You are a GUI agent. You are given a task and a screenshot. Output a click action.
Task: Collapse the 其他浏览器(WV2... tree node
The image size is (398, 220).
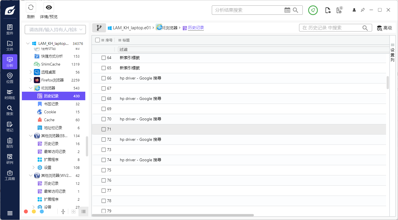click(x=31, y=175)
